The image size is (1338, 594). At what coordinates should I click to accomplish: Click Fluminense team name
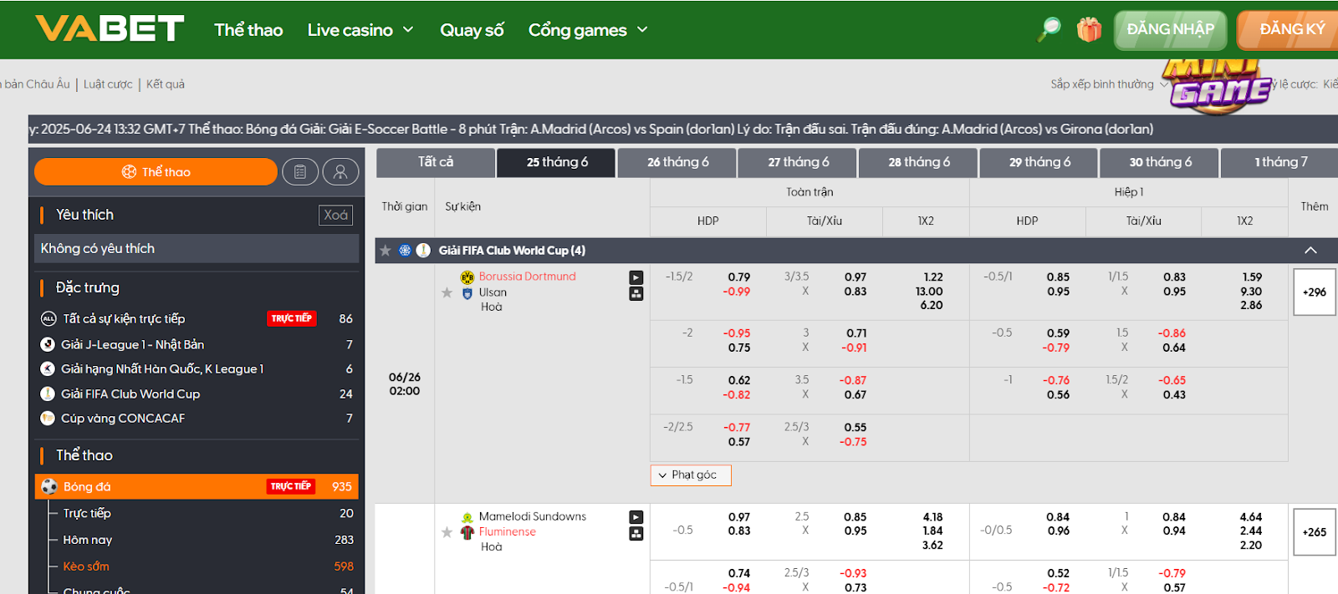pyautogui.click(x=507, y=531)
